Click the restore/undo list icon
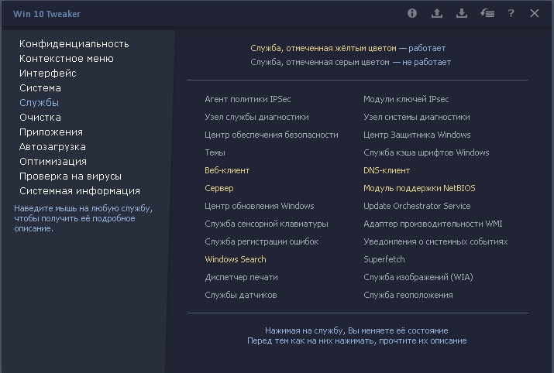Image resolution: width=554 pixels, height=373 pixels. tap(487, 13)
